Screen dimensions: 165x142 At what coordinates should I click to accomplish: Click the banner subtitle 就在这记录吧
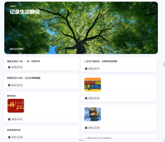click(x=16, y=49)
